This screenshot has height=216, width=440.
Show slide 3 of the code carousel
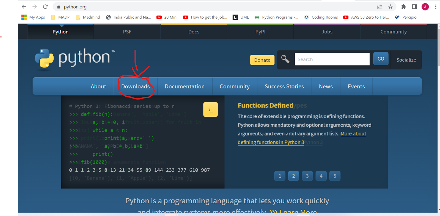tap(307, 176)
